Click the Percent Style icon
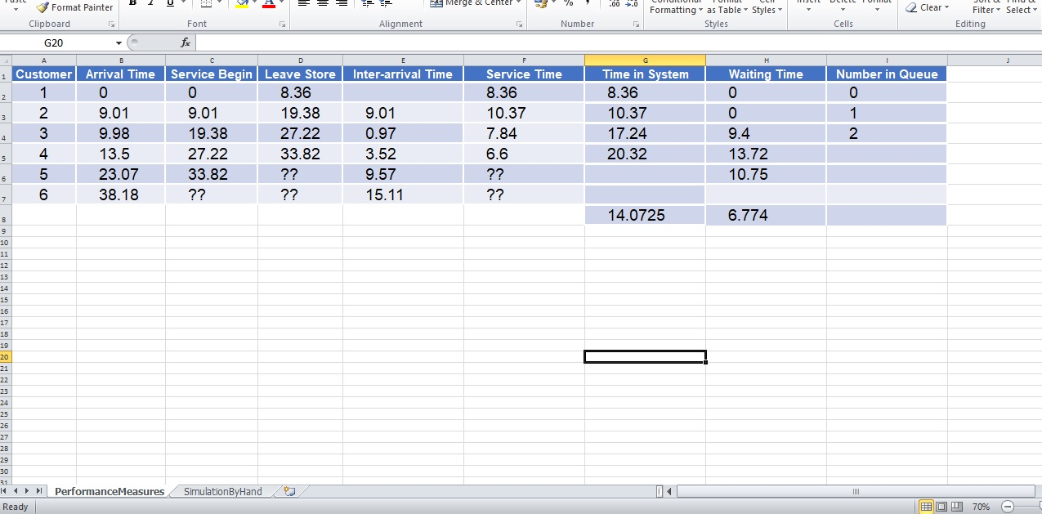Image resolution: width=1042 pixels, height=514 pixels. click(x=570, y=3)
